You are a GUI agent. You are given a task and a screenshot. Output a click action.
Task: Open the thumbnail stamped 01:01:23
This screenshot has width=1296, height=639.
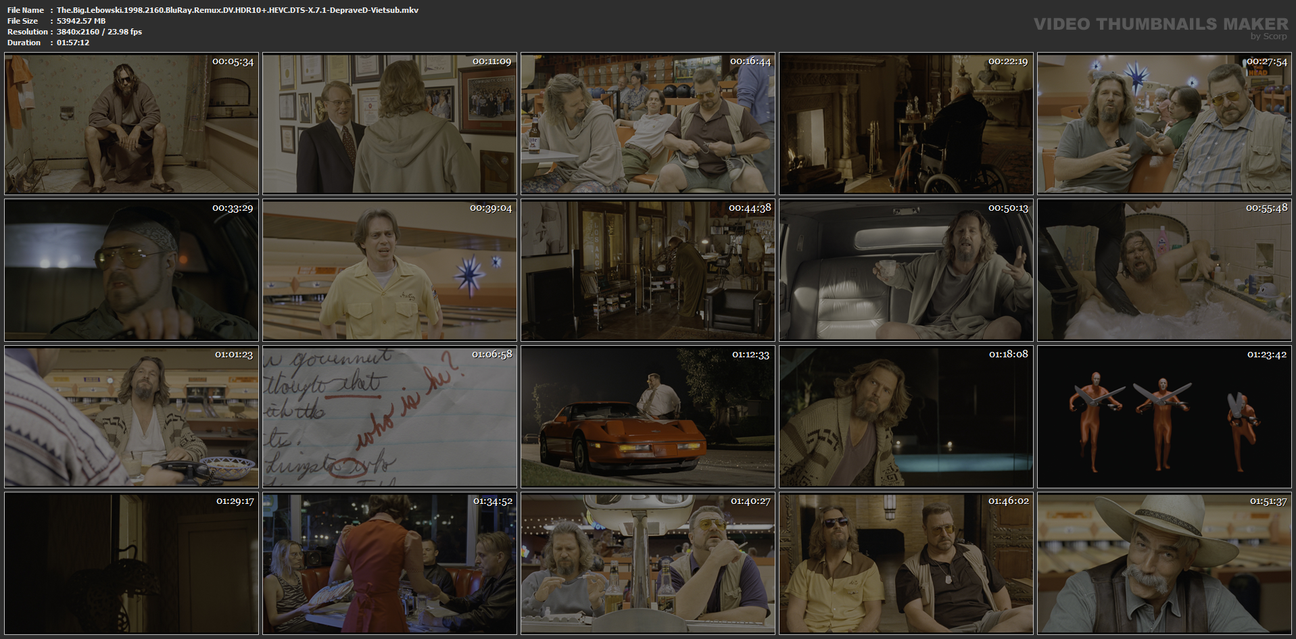click(x=131, y=417)
